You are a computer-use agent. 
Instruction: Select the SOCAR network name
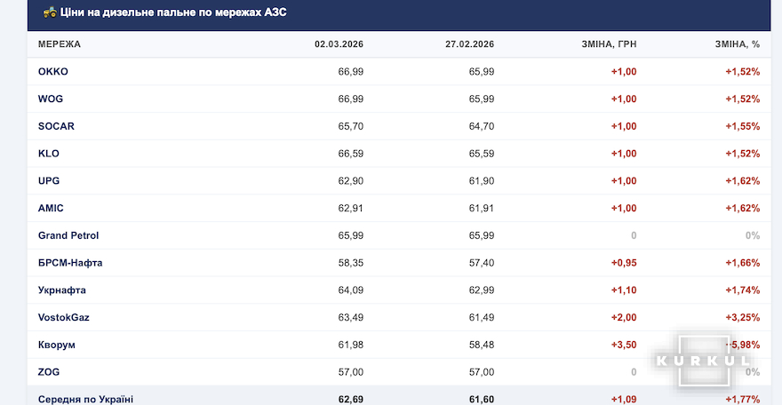pos(56,126)
